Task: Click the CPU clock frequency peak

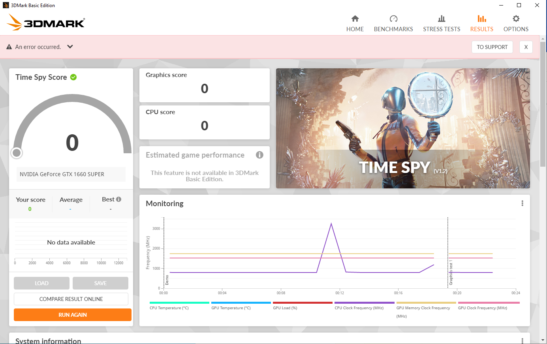Action: 331,224
